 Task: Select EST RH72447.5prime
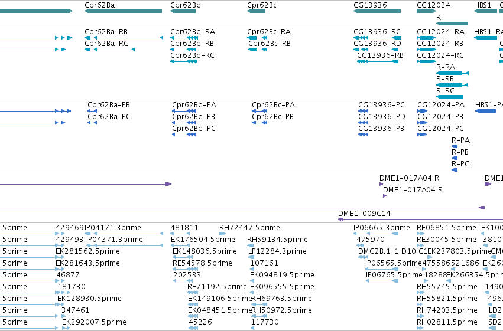tap(223, 234)
